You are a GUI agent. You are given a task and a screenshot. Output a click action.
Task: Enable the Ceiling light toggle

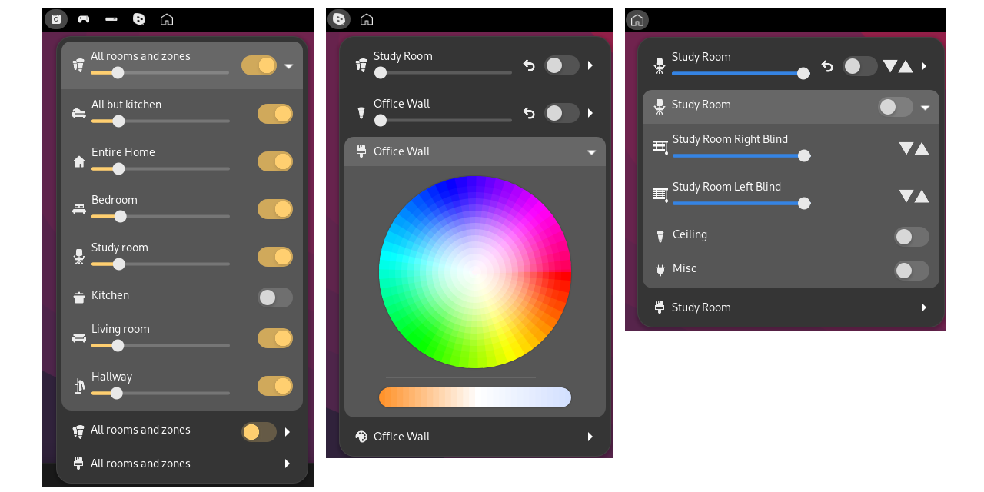(x=911, y=237)
